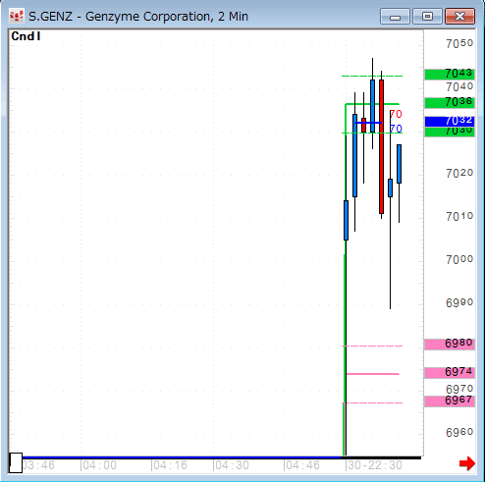Viewport: 485px width, 482px height.
Task: Click the Cndl chart type label
Action: (26, 36)
